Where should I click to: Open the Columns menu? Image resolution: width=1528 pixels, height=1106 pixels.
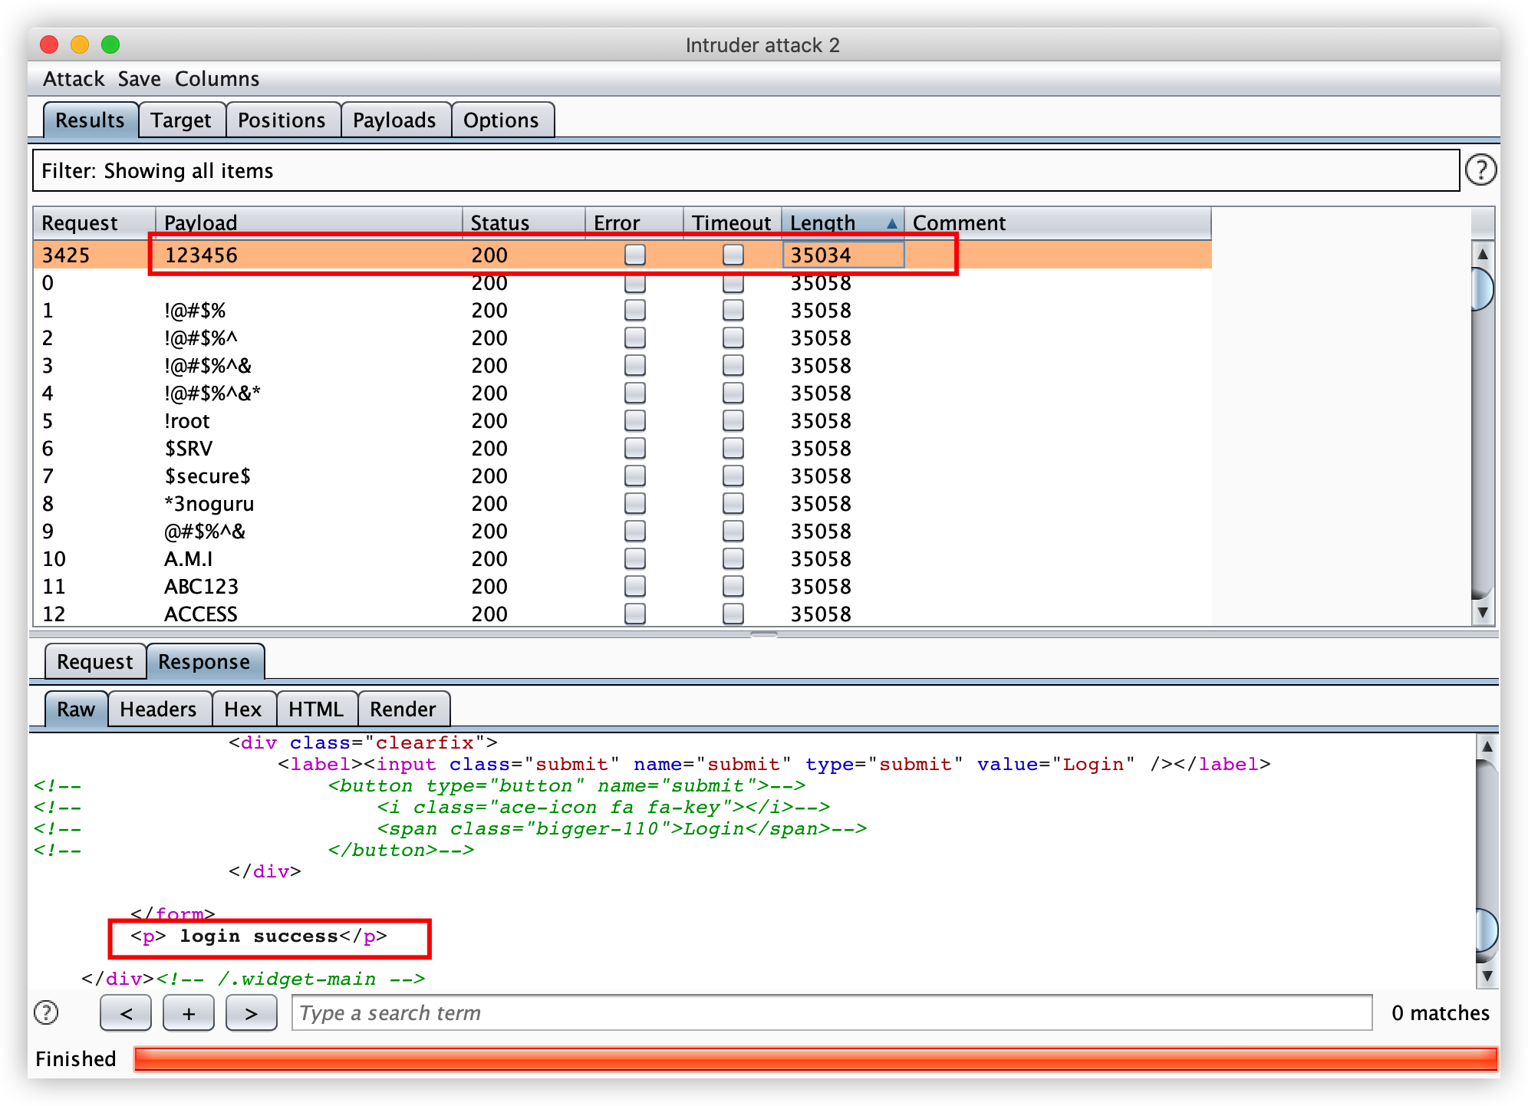click(x=217, y=79)
